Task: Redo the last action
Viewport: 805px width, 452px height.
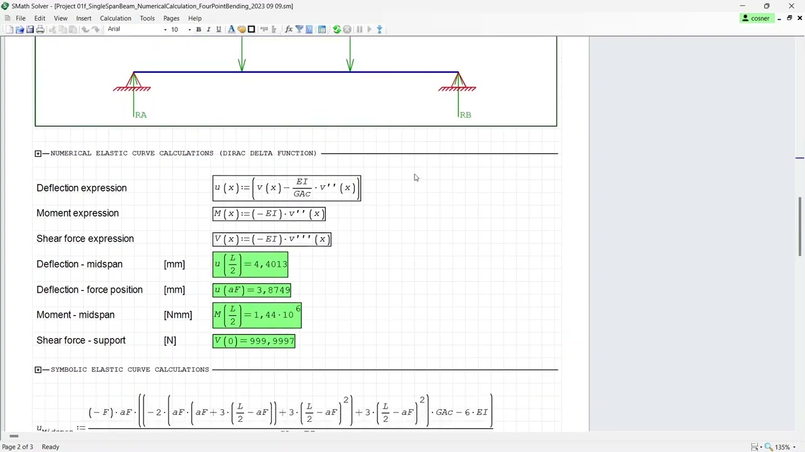Action: point(96,30)
